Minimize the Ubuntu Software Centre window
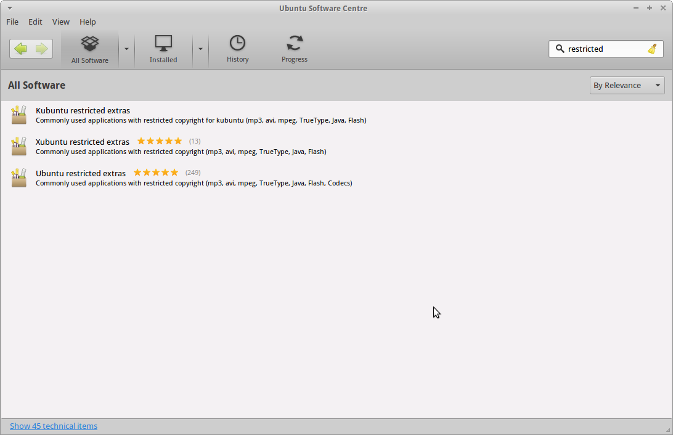This screenshot has width=673, height=435. [x=636, y=8]
